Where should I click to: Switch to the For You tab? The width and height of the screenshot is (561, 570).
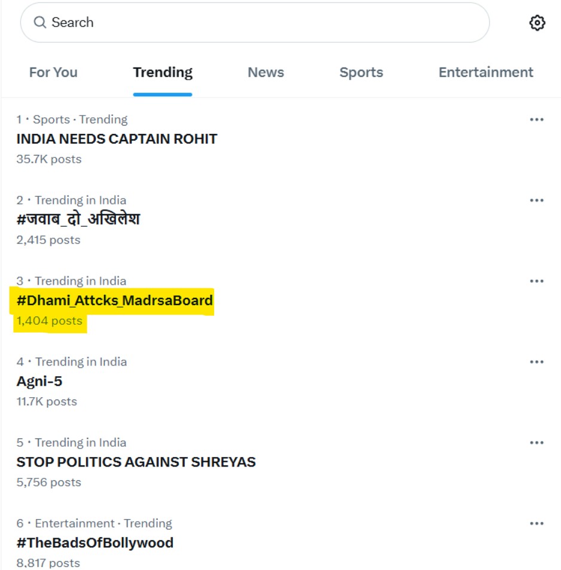pyautogui.click(x=53, y=72)
